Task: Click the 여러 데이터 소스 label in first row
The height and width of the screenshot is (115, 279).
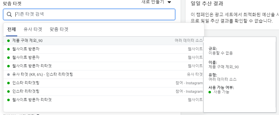Action: click(189, 40)
